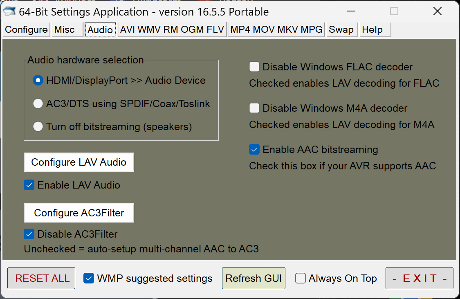This screenshot has height=299, width=460.
Task: Switch to the Configure tab
Action: click(26, 30)
